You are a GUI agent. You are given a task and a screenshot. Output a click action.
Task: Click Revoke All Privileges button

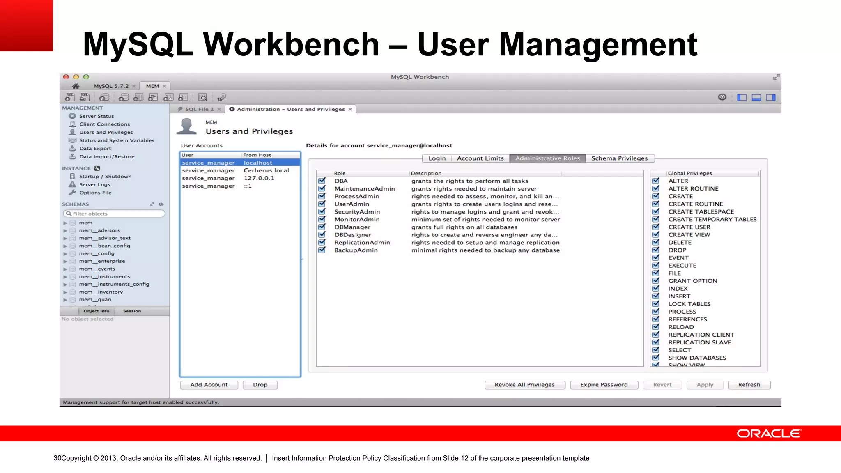coord(524,385)
